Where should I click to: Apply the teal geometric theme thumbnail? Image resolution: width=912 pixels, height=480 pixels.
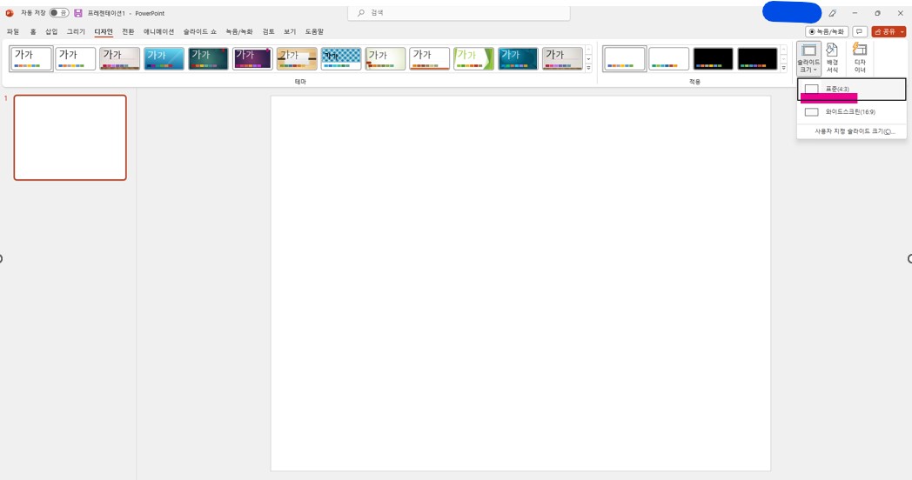click(x=518, y=58)
